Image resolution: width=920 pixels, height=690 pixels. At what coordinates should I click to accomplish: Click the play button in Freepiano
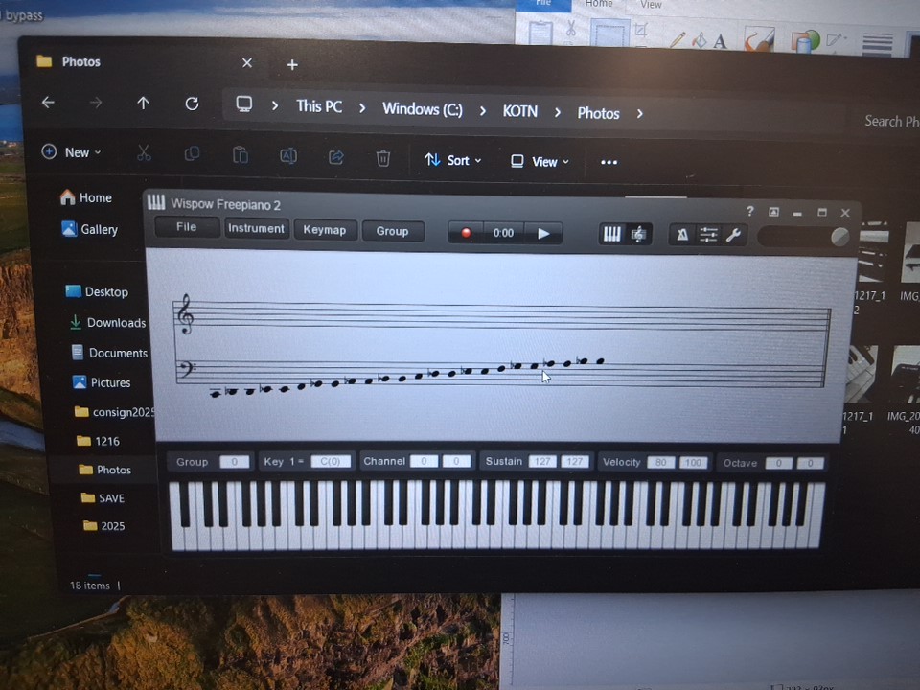click(x=543, y=233)
